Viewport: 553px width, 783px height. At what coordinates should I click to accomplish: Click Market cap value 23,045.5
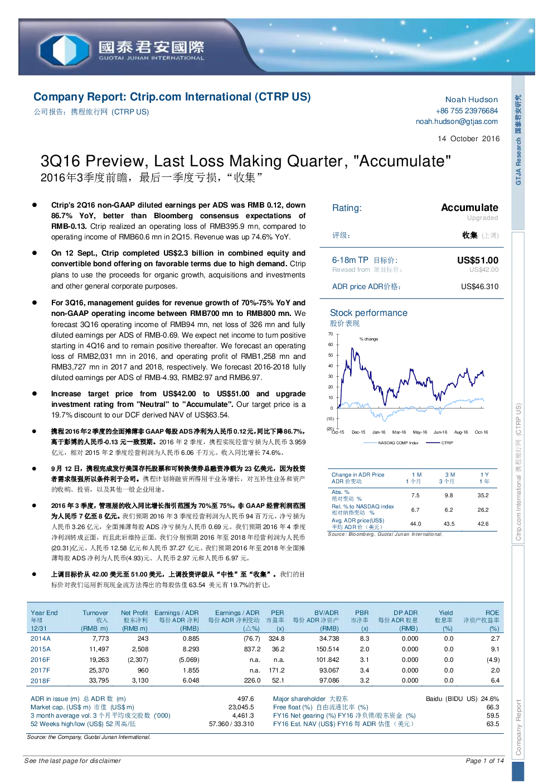(241, 707)
